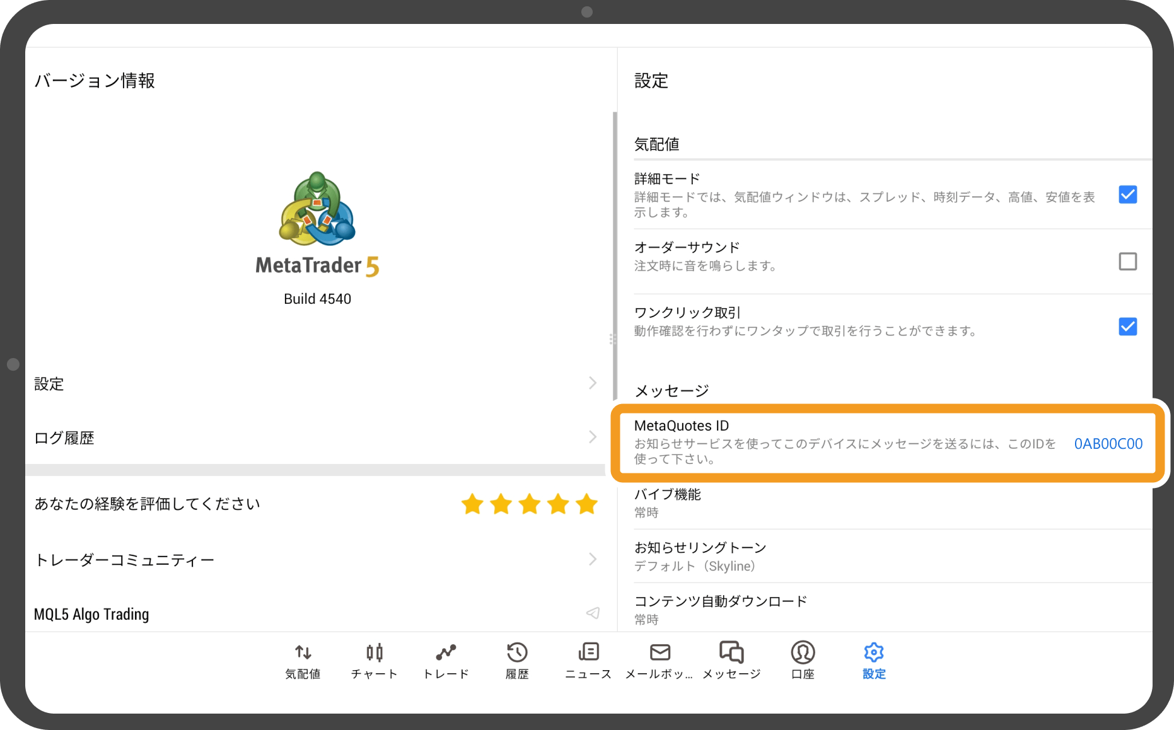Screen dimensions: 1174x730
Task: Click the left panel vertical scrollbar
Action: click(x=615, y=255)
